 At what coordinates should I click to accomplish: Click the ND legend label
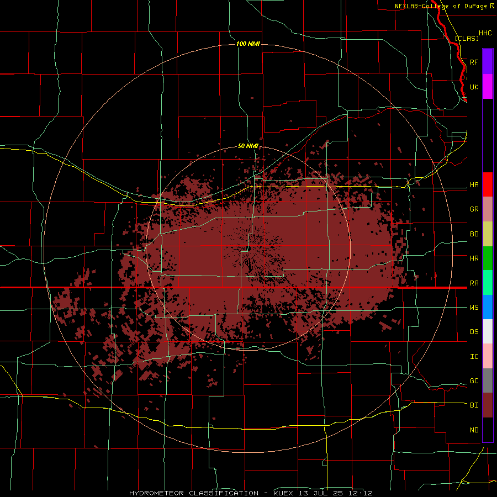pyautogui.click(x=474, y=430)
